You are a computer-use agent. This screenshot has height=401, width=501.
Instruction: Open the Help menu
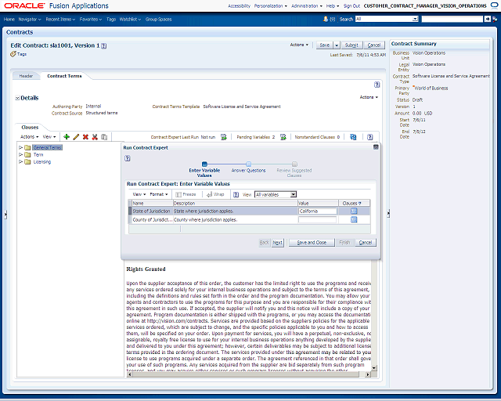click(333, 5)
